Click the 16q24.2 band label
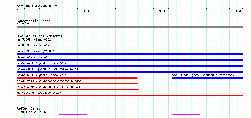 23,25
